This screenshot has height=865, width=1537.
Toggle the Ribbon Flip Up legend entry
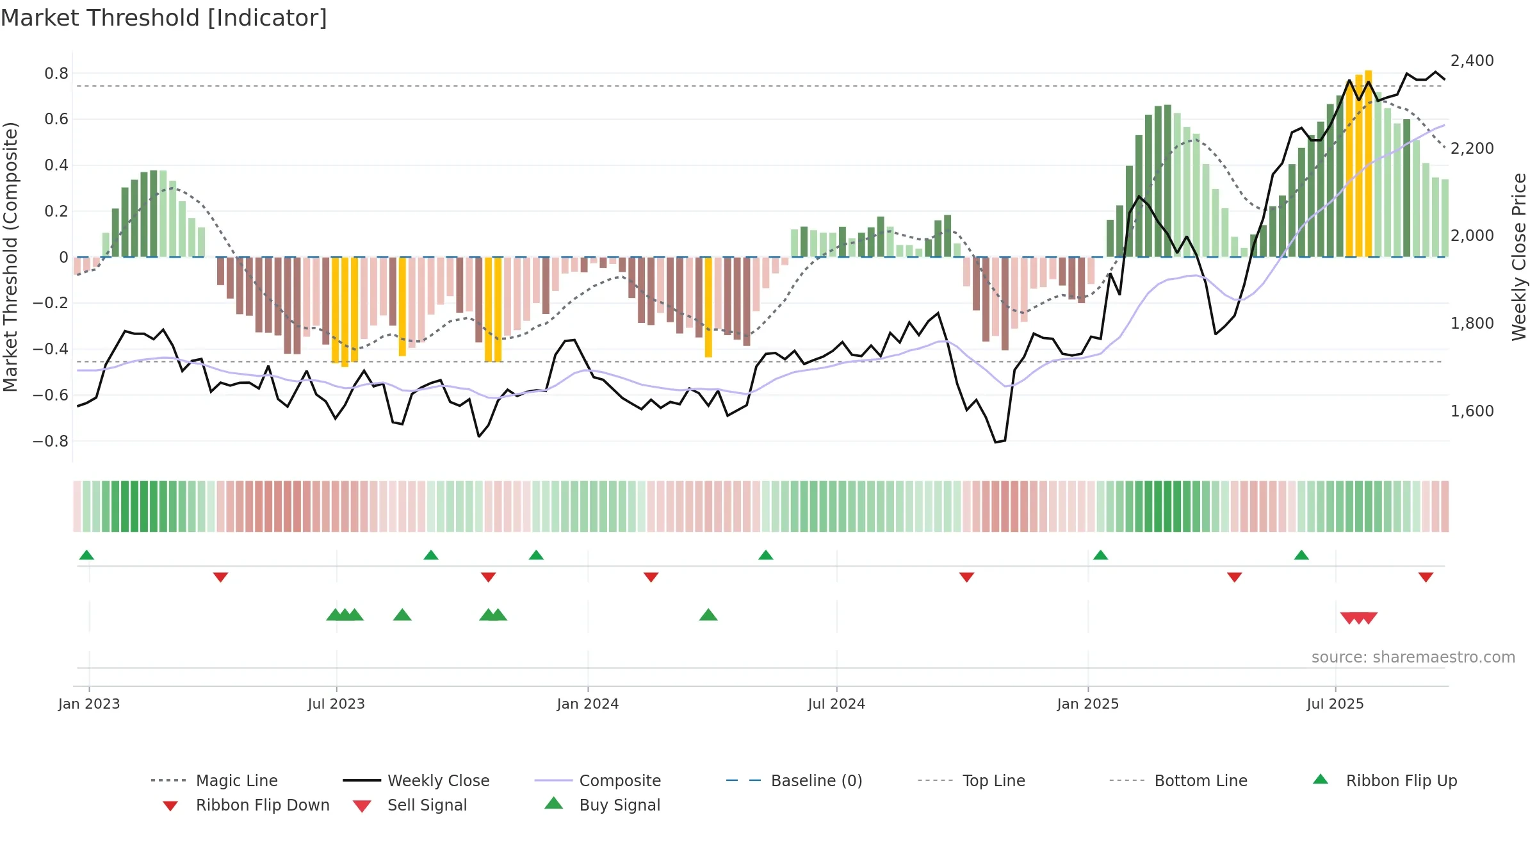click(x=1385, y=780)
